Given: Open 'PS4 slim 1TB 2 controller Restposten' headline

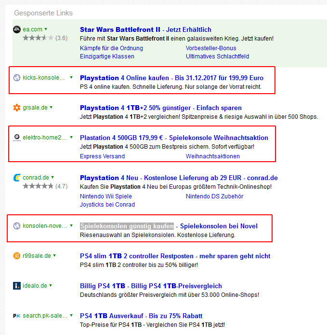Looking at the screenshot, I should [x=175, y=256].
